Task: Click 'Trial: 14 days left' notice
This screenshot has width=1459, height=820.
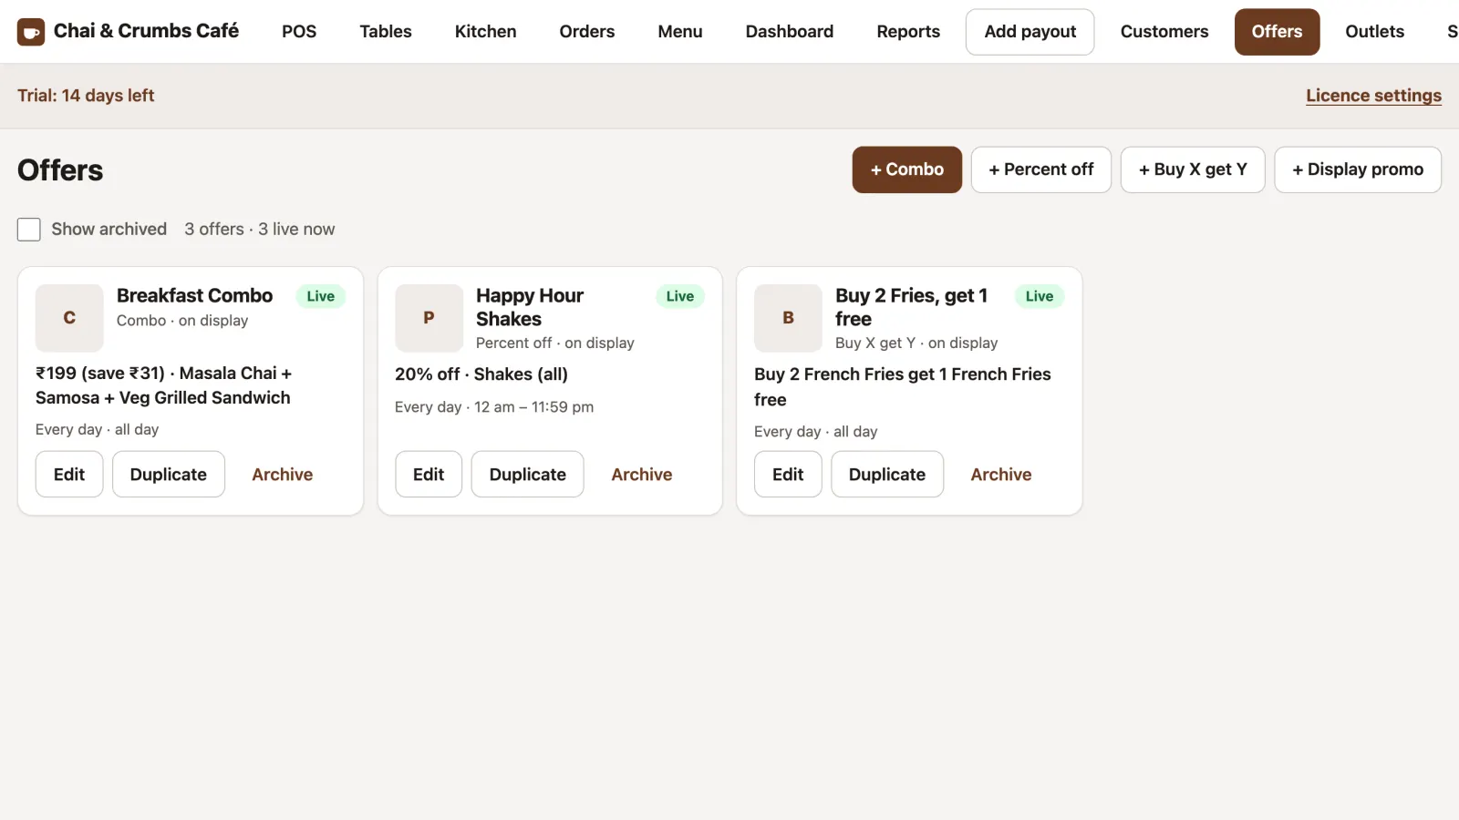Action: point(86,96)
